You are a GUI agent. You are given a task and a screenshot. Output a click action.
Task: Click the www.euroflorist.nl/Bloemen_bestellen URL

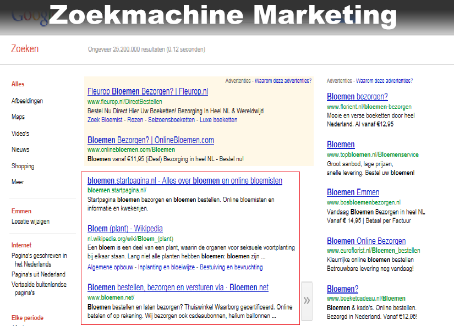(x=374, y=251)
